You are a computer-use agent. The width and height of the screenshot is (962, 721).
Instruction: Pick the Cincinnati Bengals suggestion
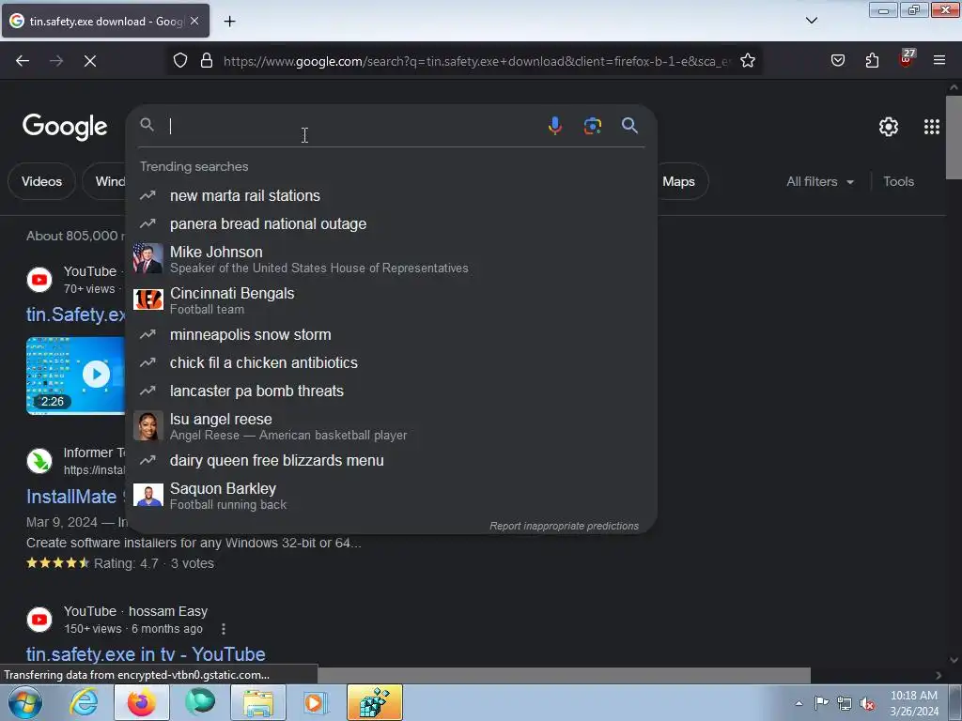pyautogui.click(x=391, y=300)
